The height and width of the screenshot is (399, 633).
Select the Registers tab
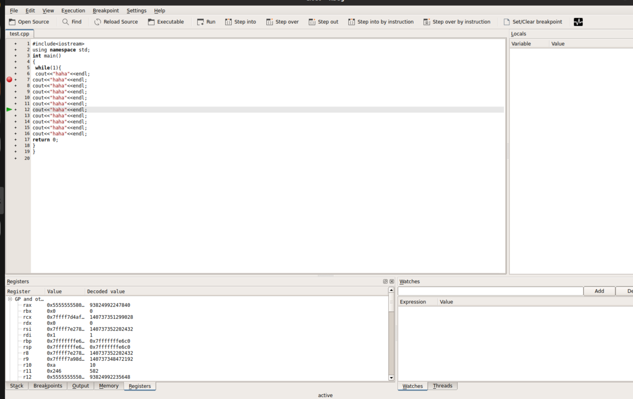(140, 386)
